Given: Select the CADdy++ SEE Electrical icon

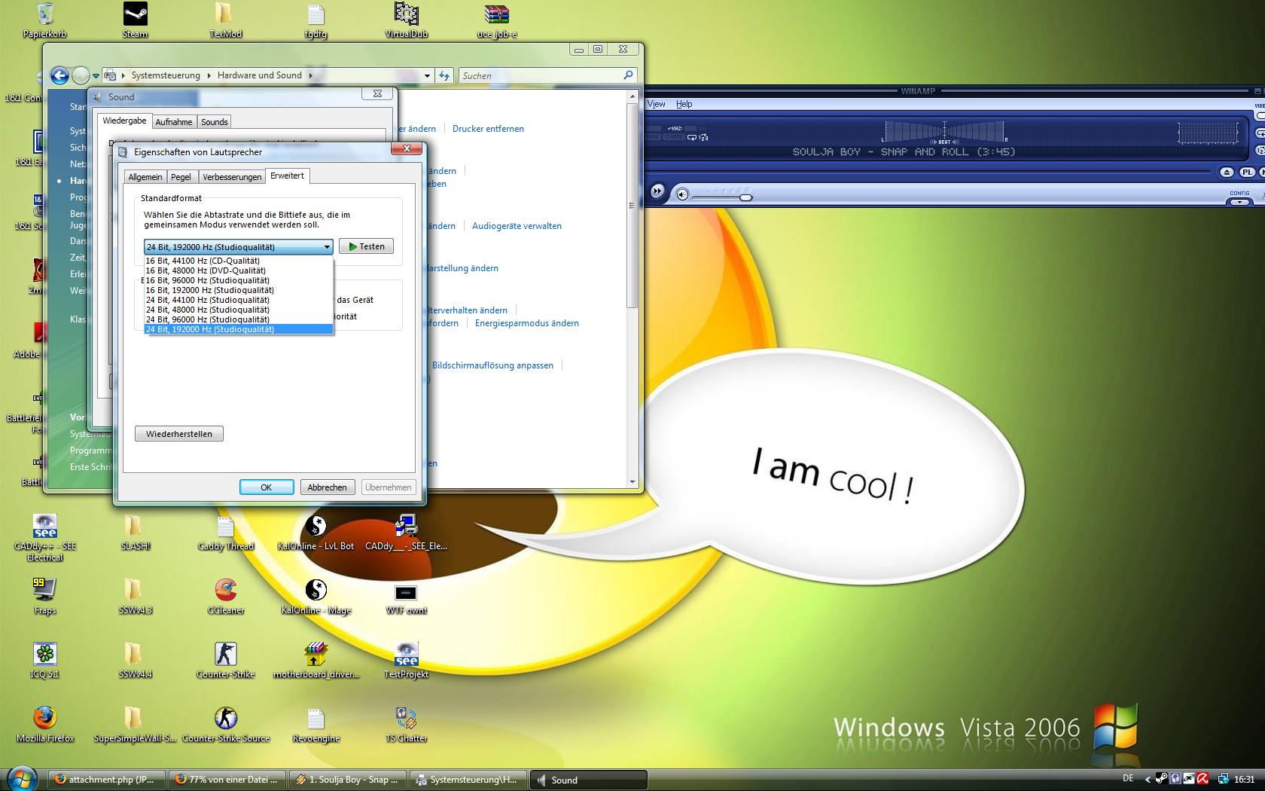Looking at the screenshot, I should [44, 537].
